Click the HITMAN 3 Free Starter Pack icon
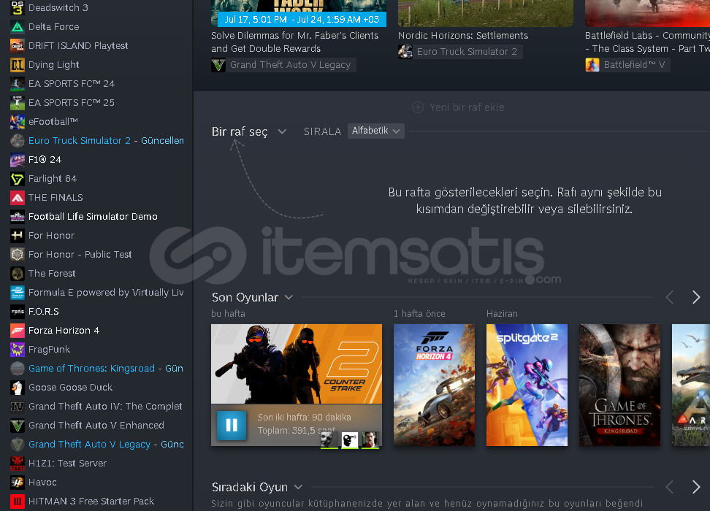The image size is (710, 511). tap(18, 502)
